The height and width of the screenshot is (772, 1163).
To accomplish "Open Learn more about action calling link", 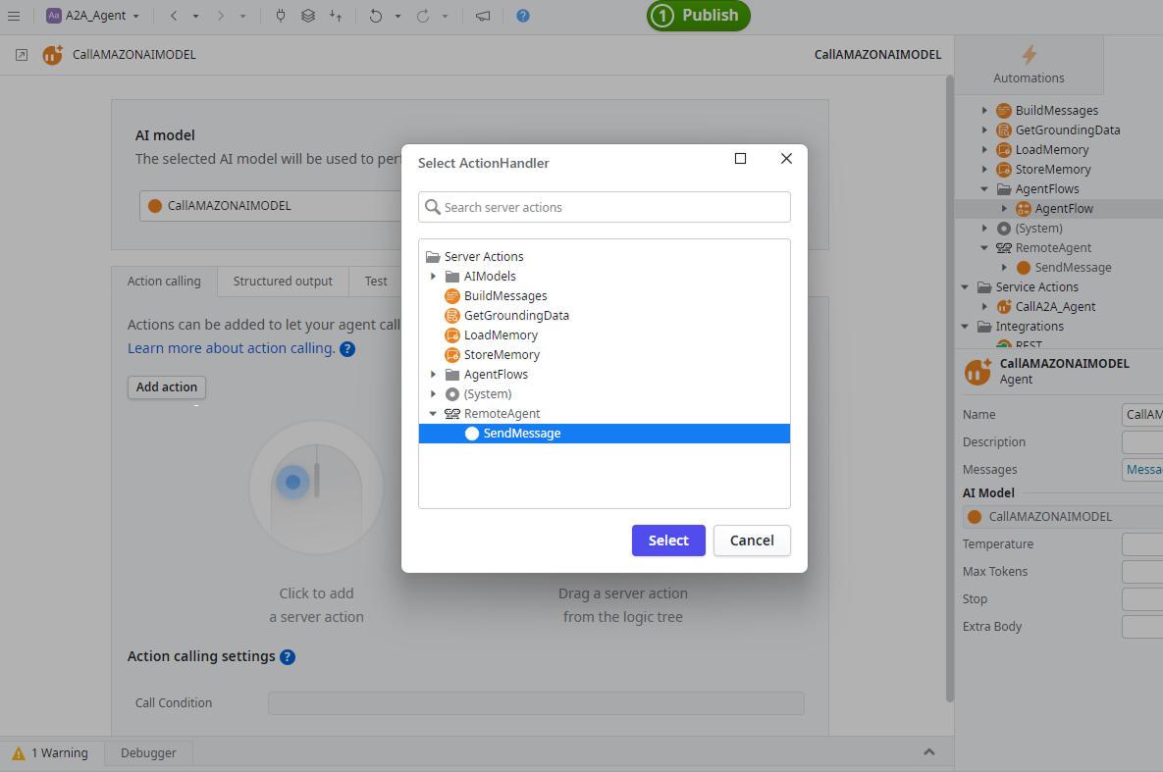I will (x=231, y=348).
